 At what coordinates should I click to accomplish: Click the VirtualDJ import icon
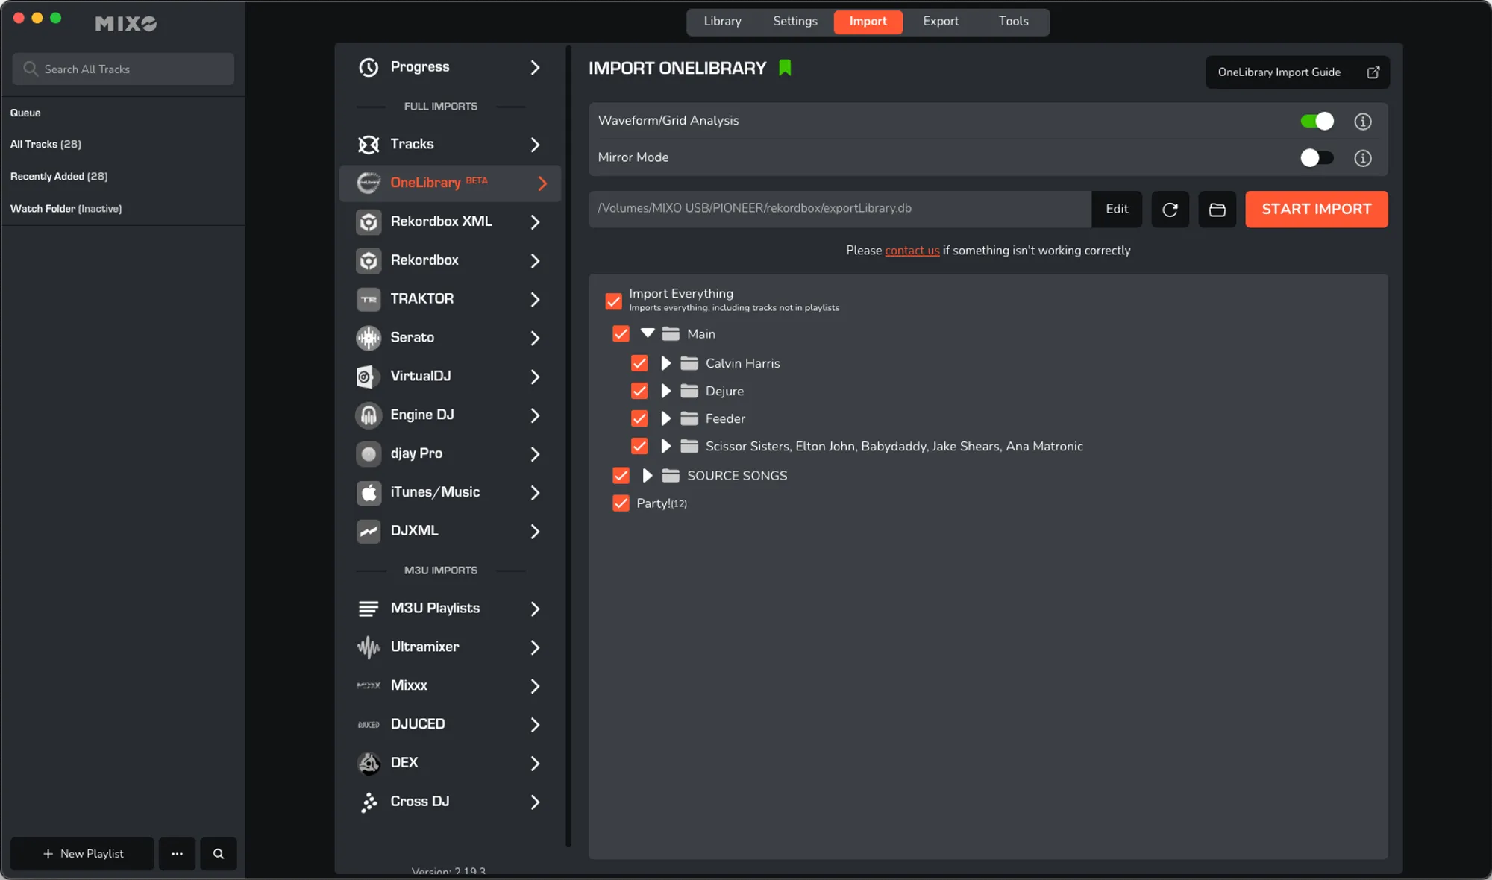369,377
